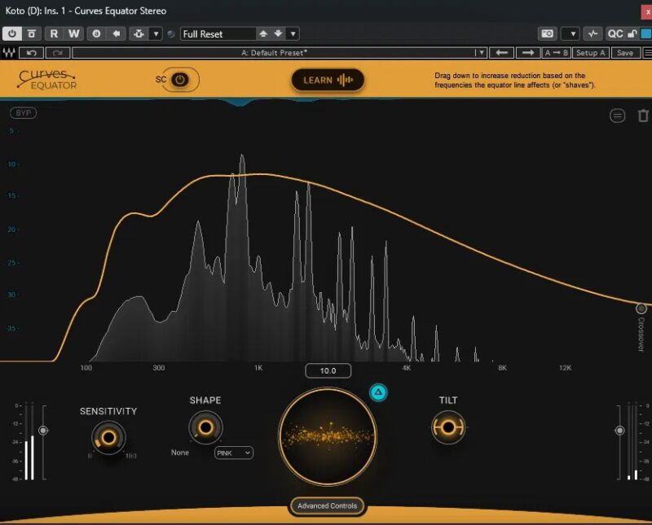Click the trash delete icon

pos(643,116)
